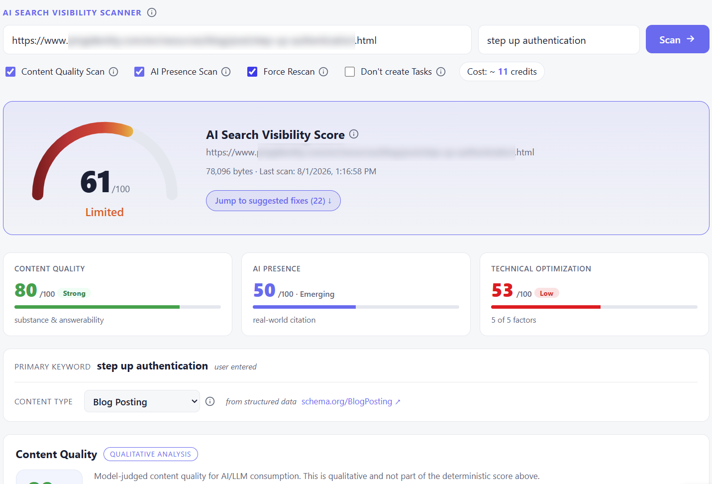Open the Content Type dropdown showing Blog Posting
This screenshot has height=484, width=712.
point(142,401)
